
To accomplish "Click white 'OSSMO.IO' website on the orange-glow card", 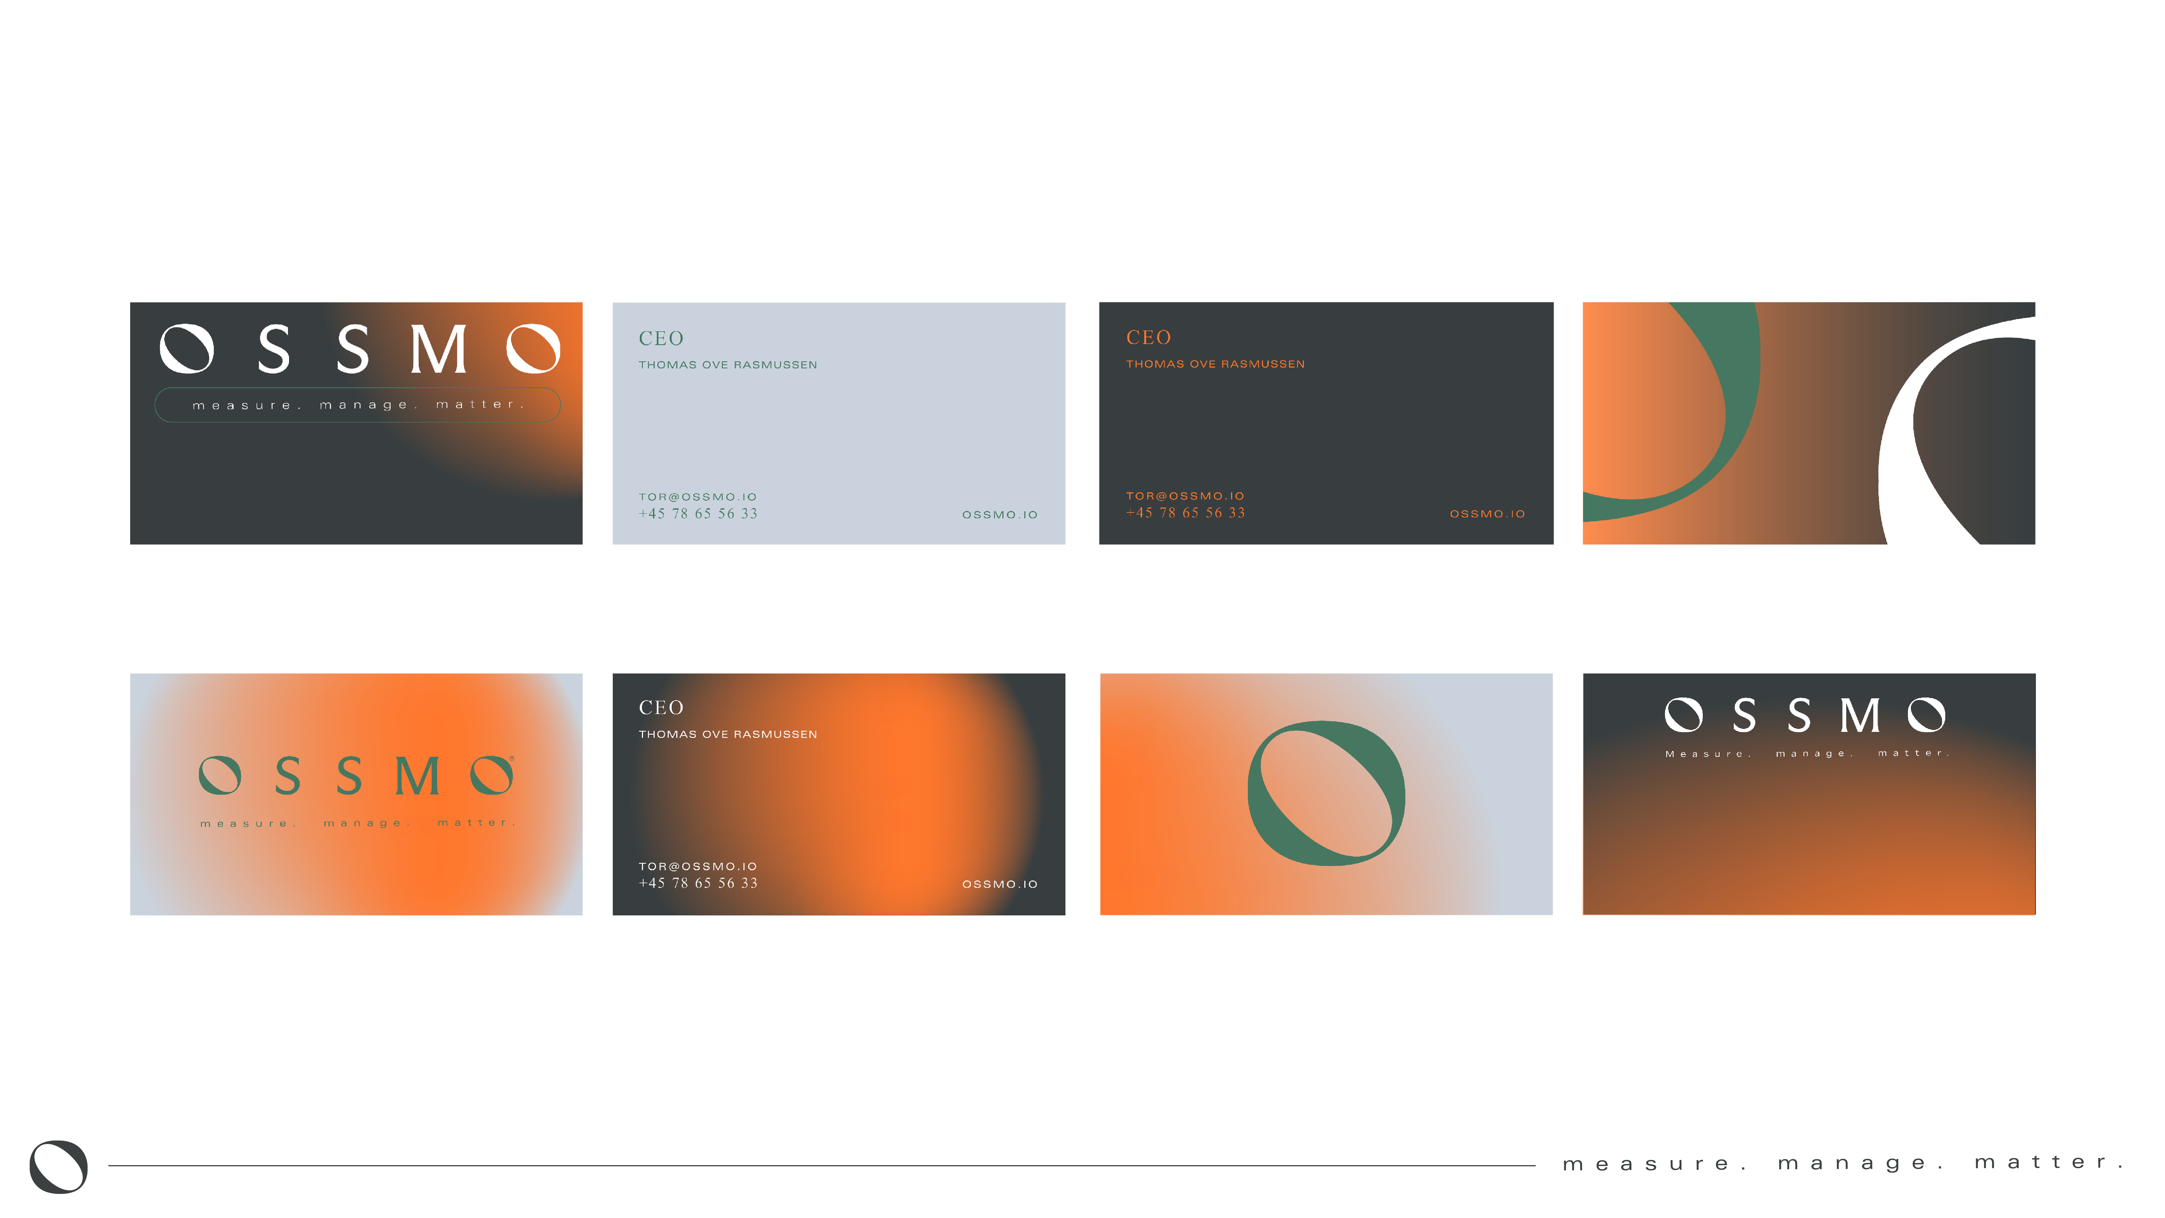I will coord(1000,884).
